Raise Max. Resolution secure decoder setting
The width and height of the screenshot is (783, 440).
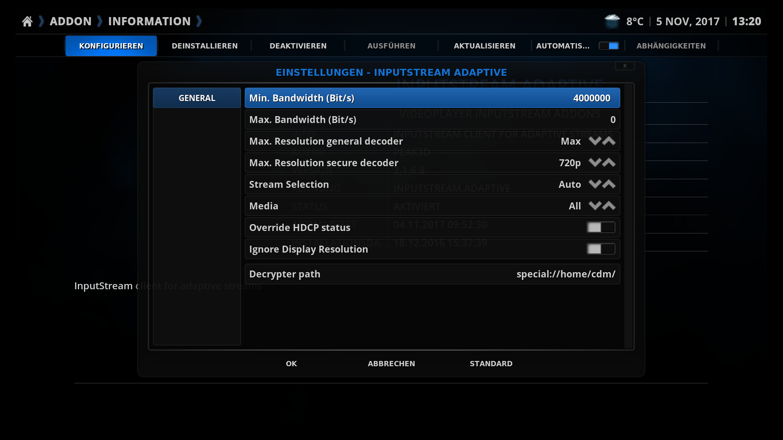click(609, 163)
